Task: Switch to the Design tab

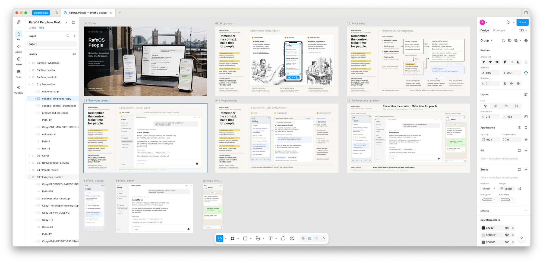Action: [x=484, y=30]
